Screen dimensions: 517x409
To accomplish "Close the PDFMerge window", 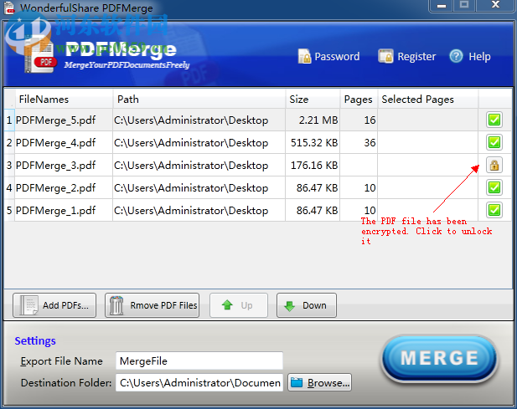I will (495, 5).
